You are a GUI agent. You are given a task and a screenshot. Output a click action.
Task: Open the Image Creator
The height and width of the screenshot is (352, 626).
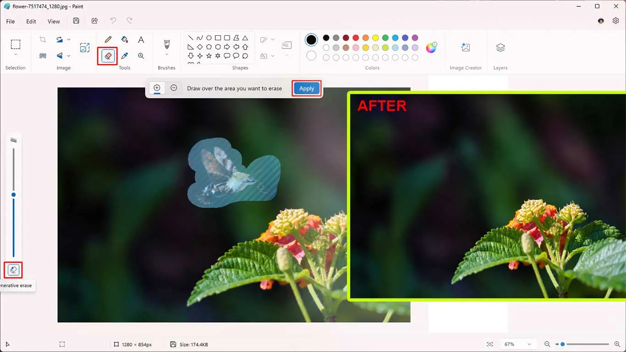[x=466, y=48]
